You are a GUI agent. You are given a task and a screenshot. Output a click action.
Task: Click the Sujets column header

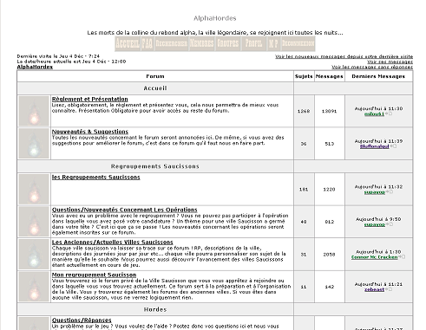pos(304,76)
